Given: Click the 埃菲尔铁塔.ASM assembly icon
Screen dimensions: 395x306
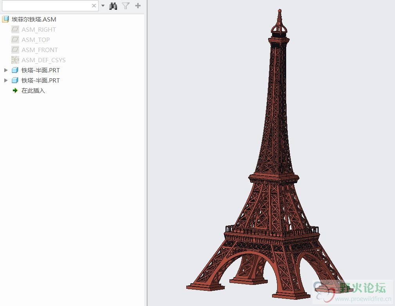Looking at the screenshot, I should click(5, 19).
